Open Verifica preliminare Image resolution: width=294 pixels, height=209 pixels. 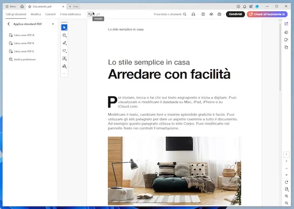click(x=22, y=59)
